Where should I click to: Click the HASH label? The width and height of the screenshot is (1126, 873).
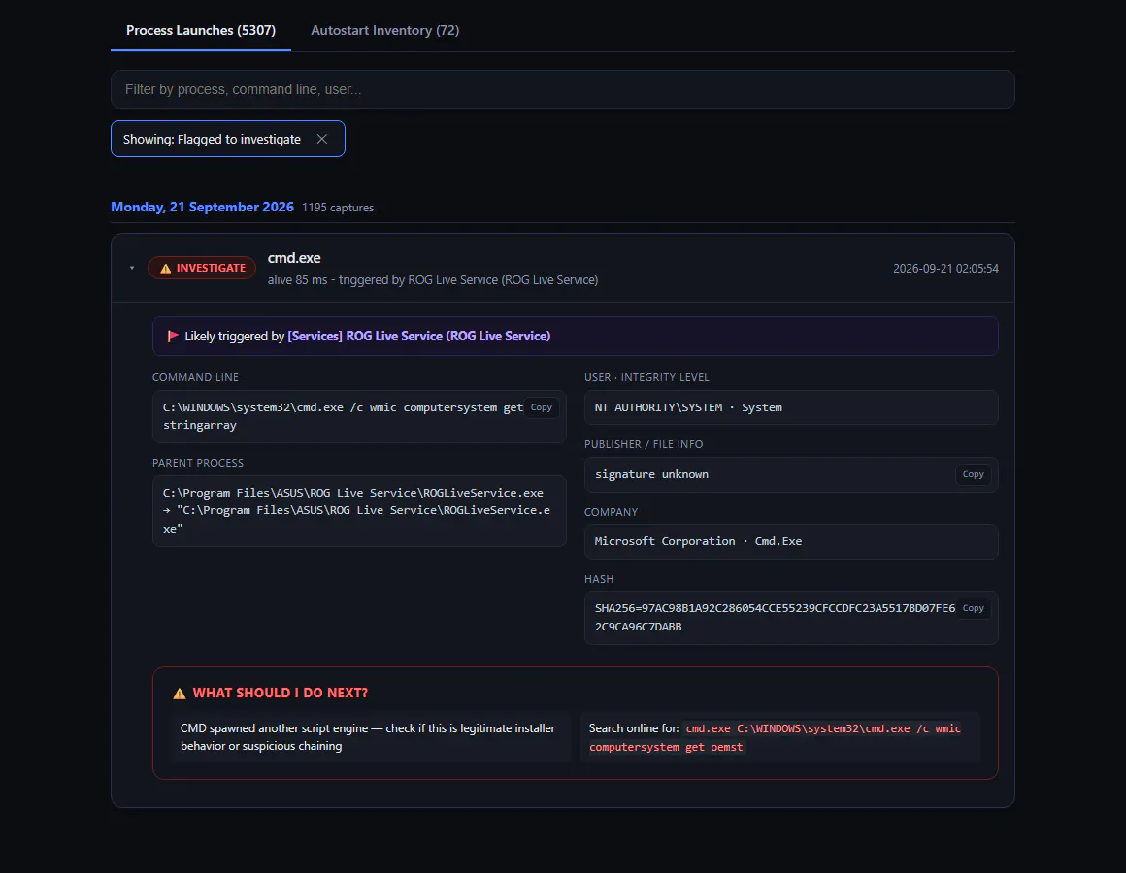click(x=599, y=579)
